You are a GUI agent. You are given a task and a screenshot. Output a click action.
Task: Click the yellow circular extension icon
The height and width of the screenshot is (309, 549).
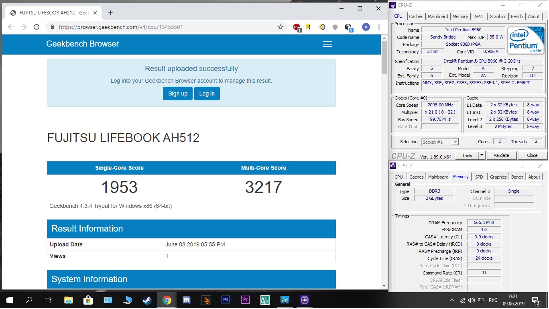pyautogui.click(x=322, y=27)
